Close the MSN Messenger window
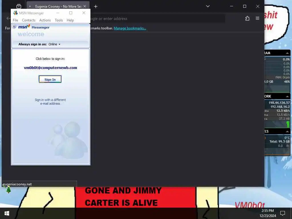 point(84,13)
